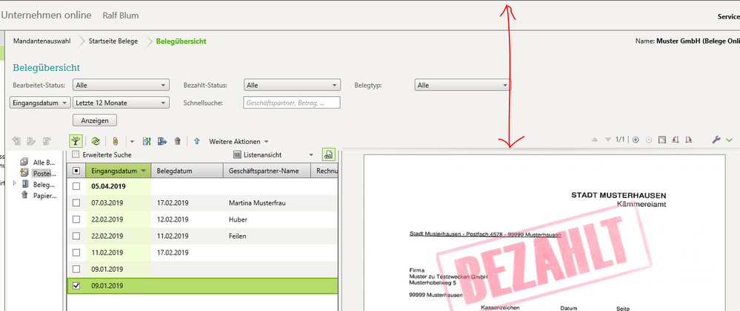Open the Belegtyp dropdown
The width and height of the screenshot is (740, 311).
[462, 85]
